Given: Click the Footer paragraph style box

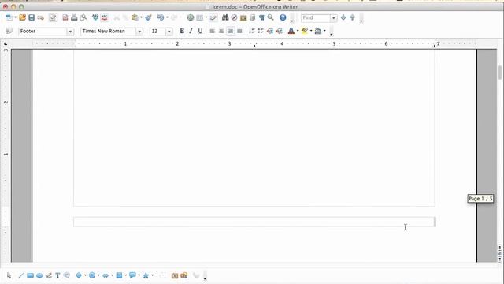Looking at the screenshot, I should pyautogui.click(x=43, y=32).
